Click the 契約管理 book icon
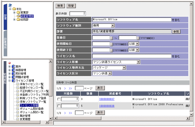The image size is (195, 127). click(13, 73)
